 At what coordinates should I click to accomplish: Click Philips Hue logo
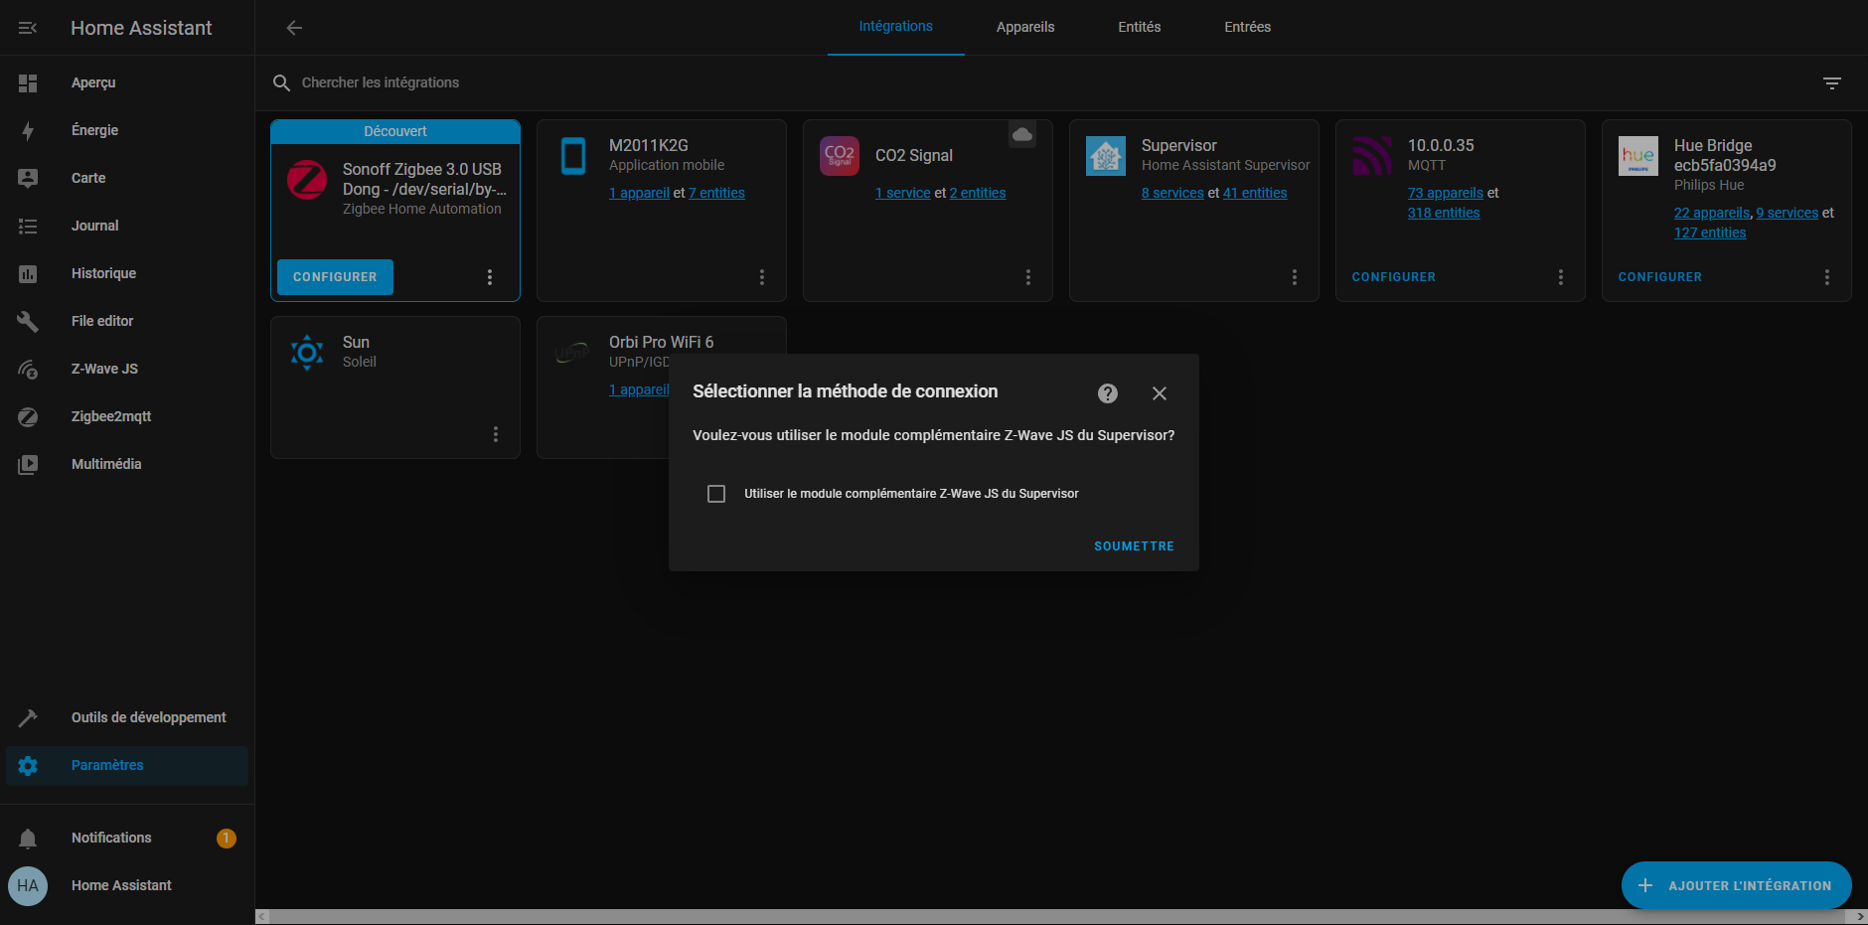point(1638,156)
